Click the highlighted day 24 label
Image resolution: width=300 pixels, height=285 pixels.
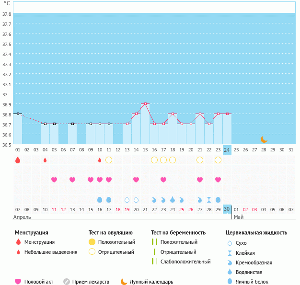pos(227,149)
